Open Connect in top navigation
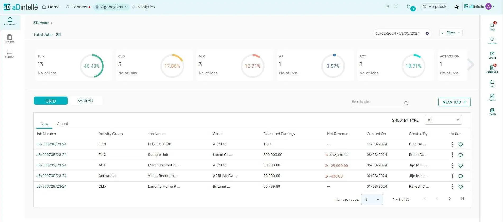The width and height of the screenshot is (503, 222). coord(78,7)
